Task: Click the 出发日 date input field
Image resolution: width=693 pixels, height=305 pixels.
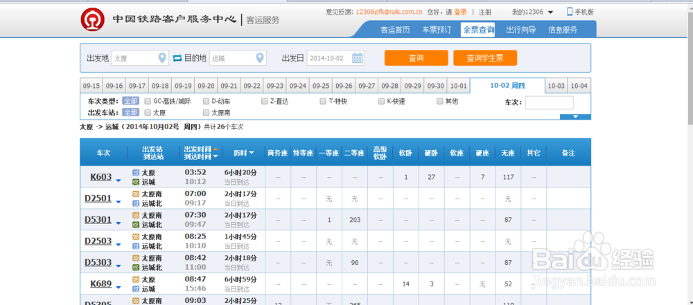Action: pyautogui.click(x=335, y=58)
